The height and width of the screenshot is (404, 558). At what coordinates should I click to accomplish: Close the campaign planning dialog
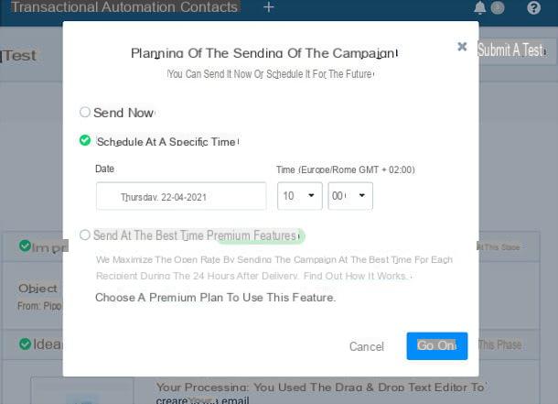[462, 47]
